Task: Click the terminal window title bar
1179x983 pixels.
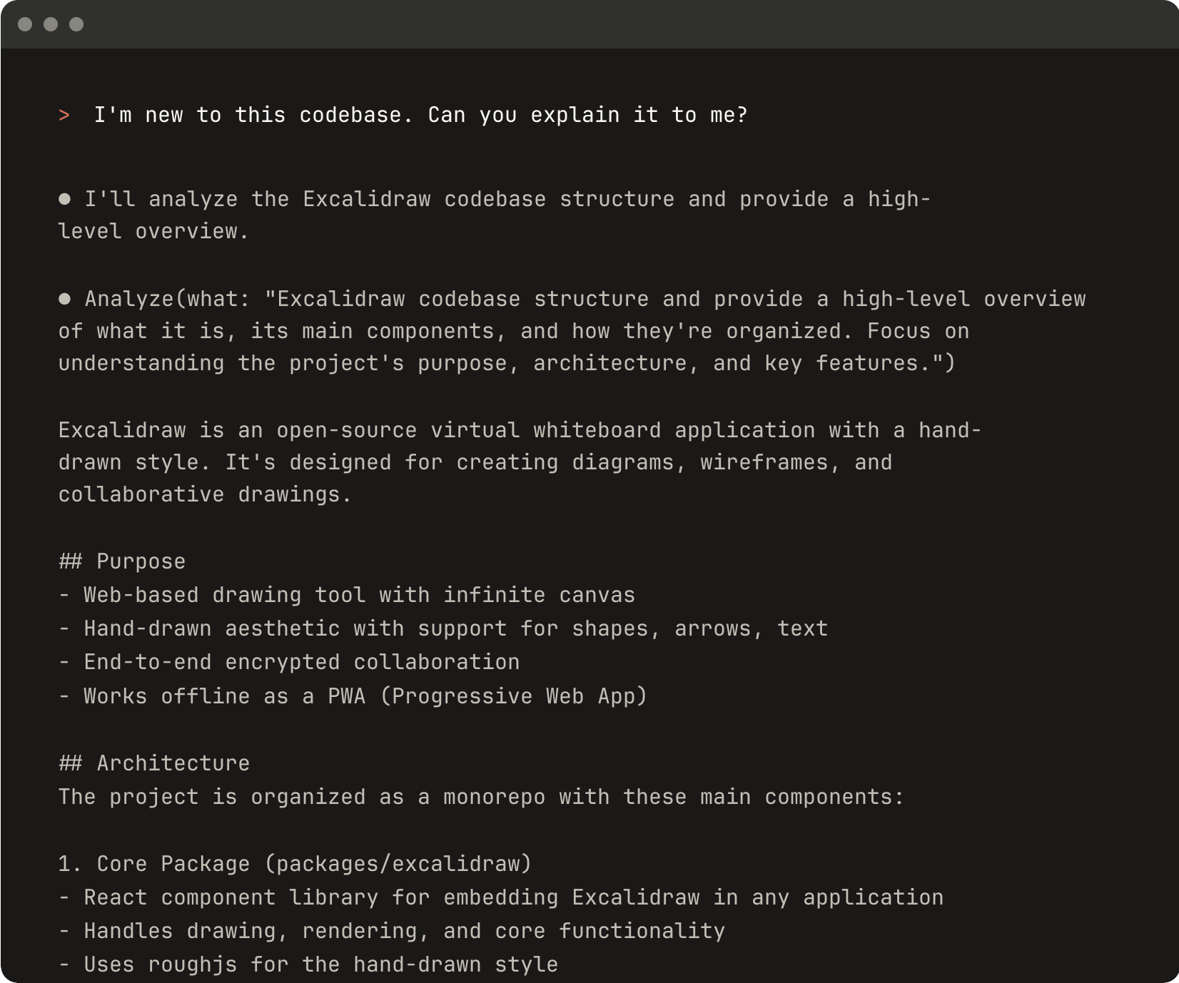Action: coord(589,24)
